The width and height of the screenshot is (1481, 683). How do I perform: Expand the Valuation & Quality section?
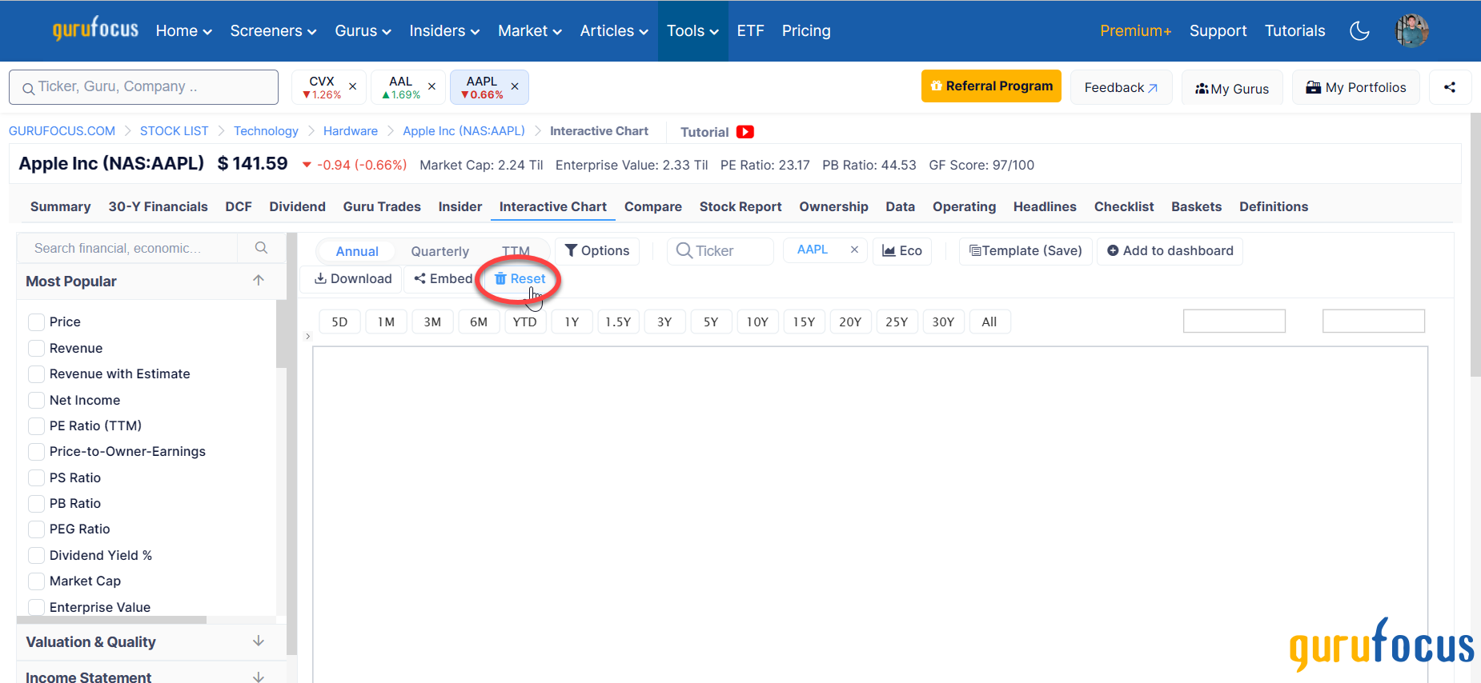click(258, 641)
